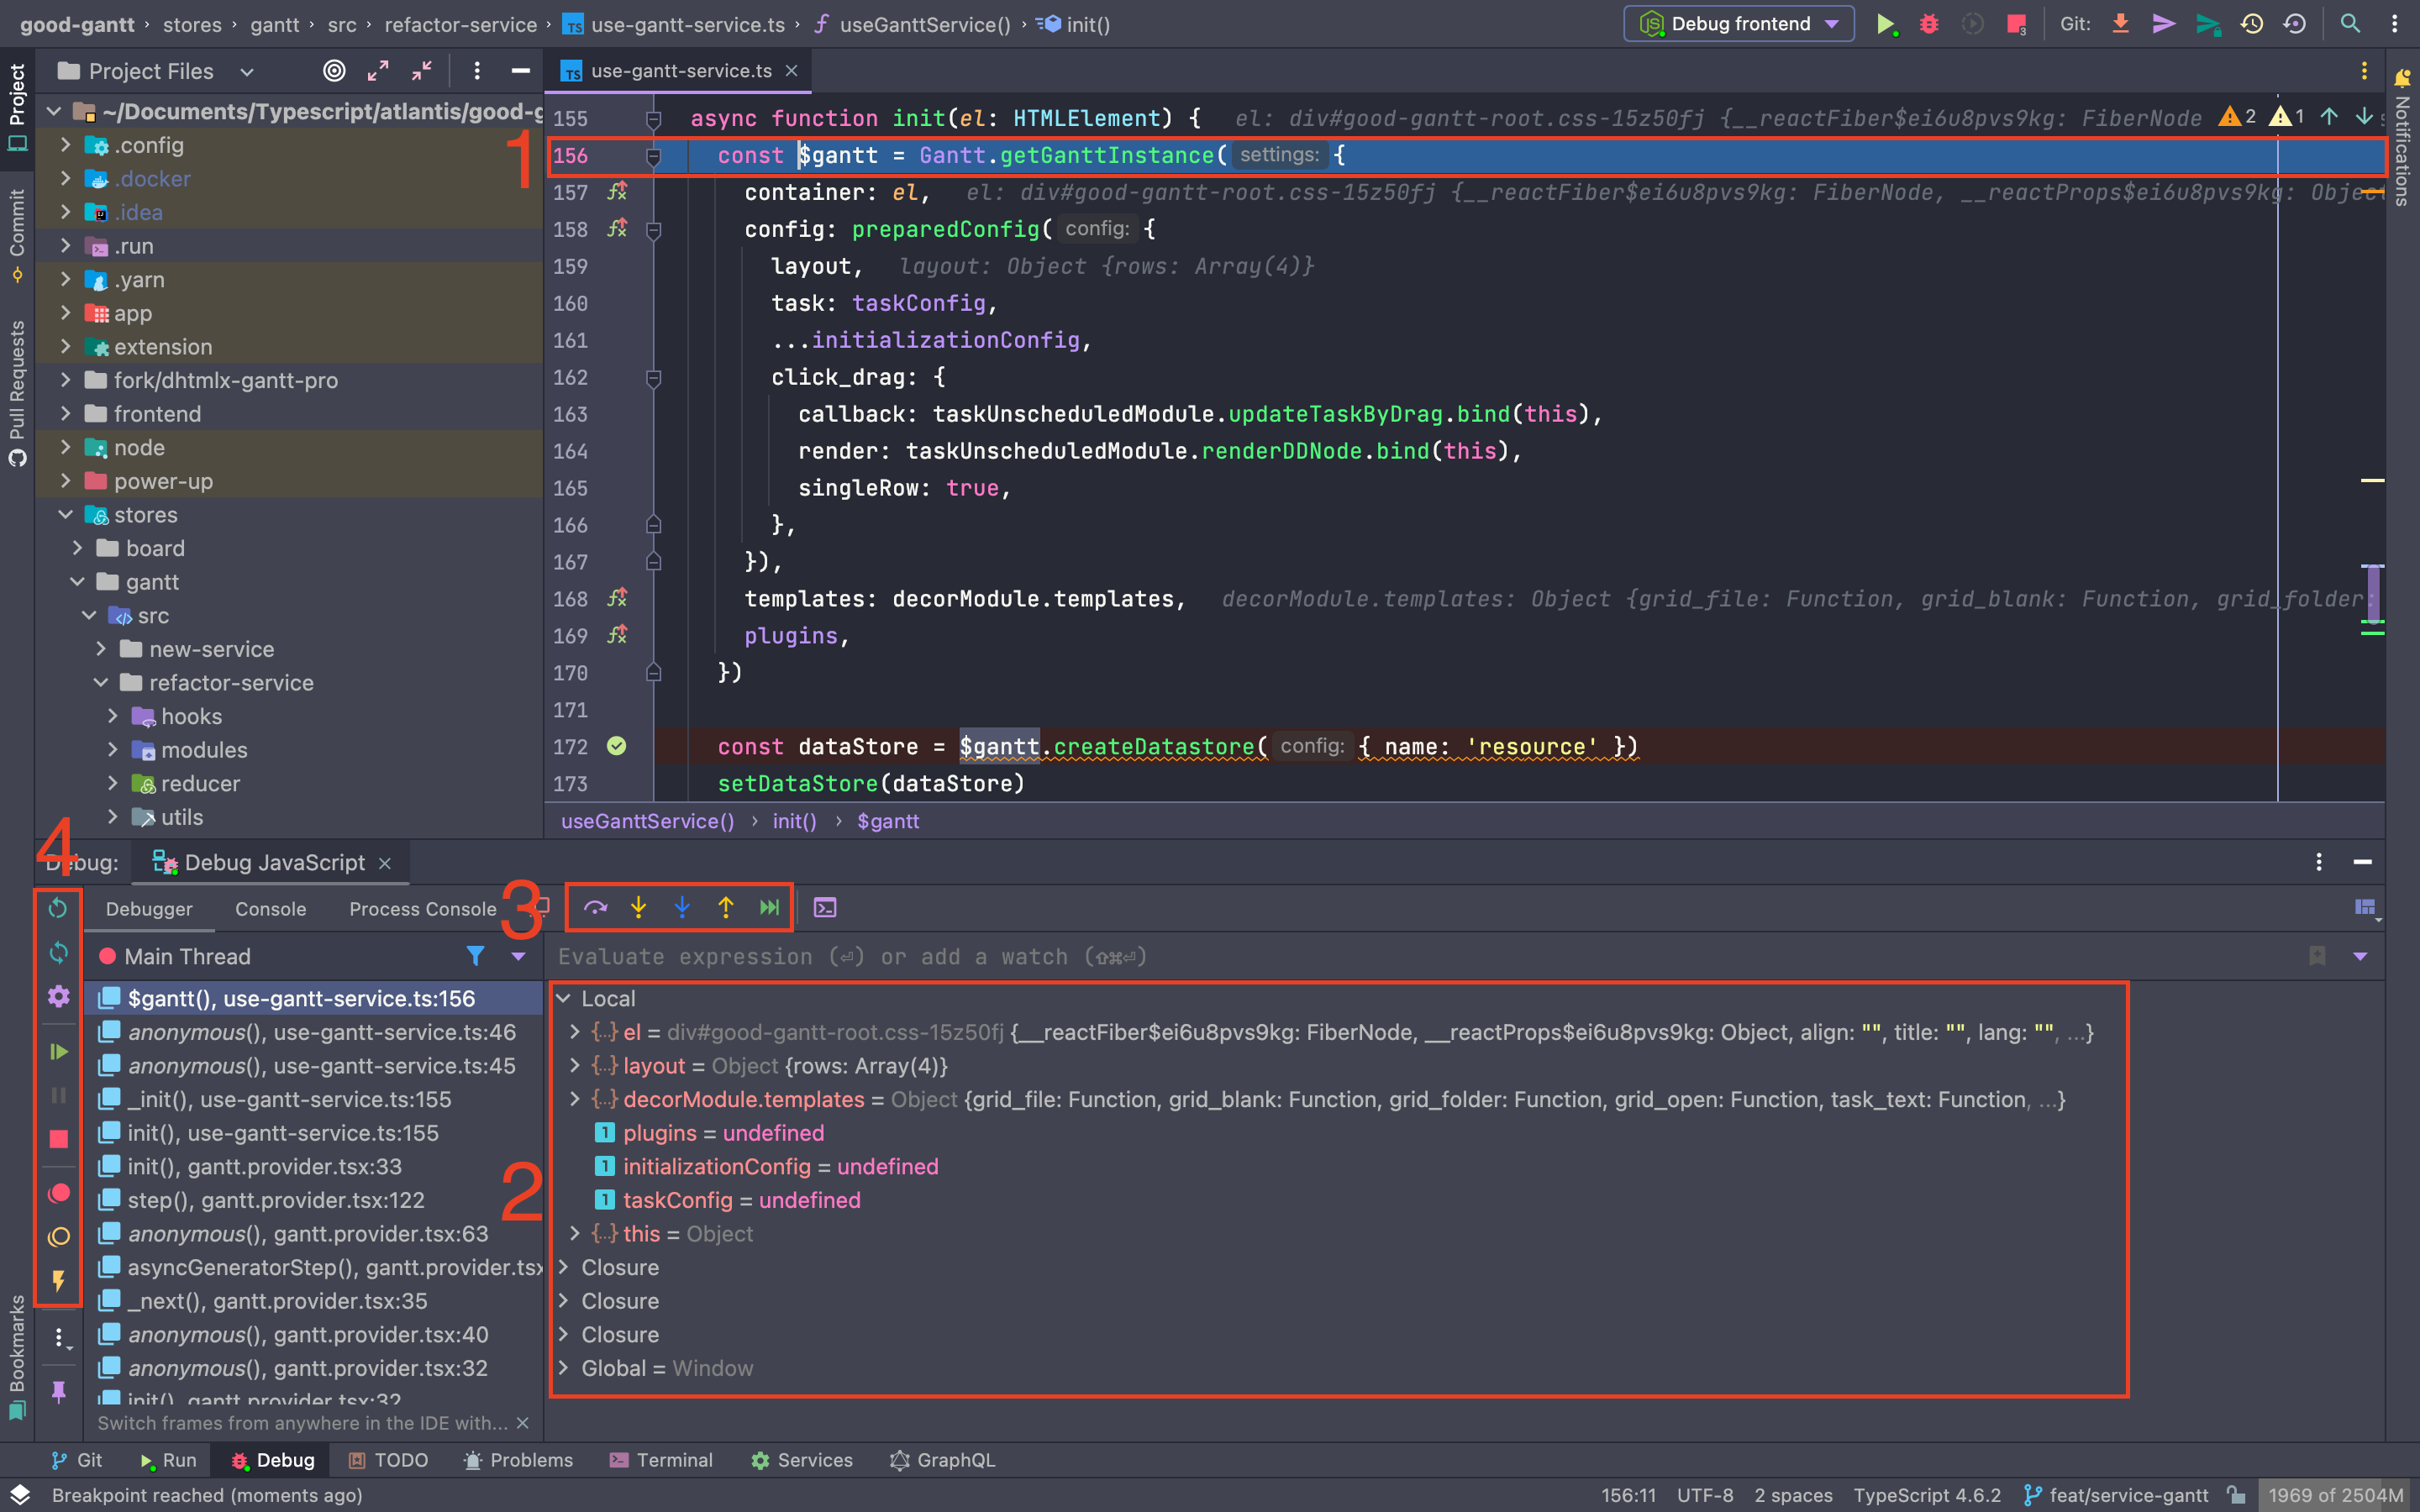Open the Services tool window
This screenshot has height=1512, width=2420.
[x=802, y=1460]
